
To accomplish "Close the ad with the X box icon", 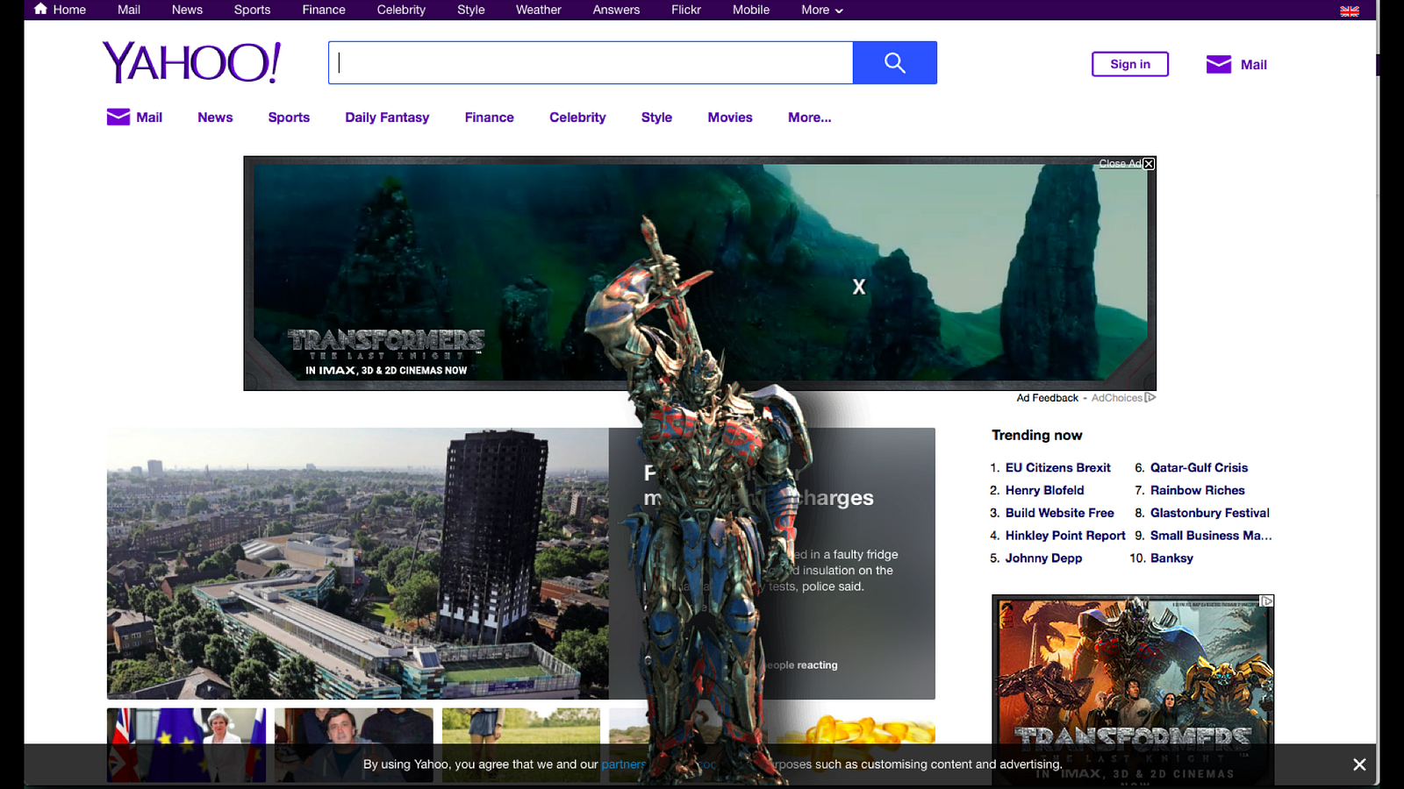I will [x=1149, y=164].
